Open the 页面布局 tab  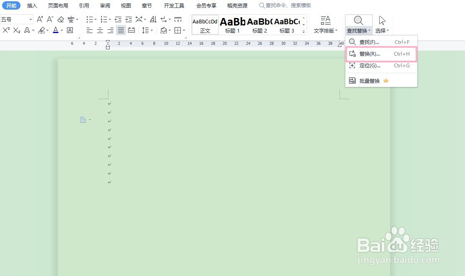(x=58, y=5)
